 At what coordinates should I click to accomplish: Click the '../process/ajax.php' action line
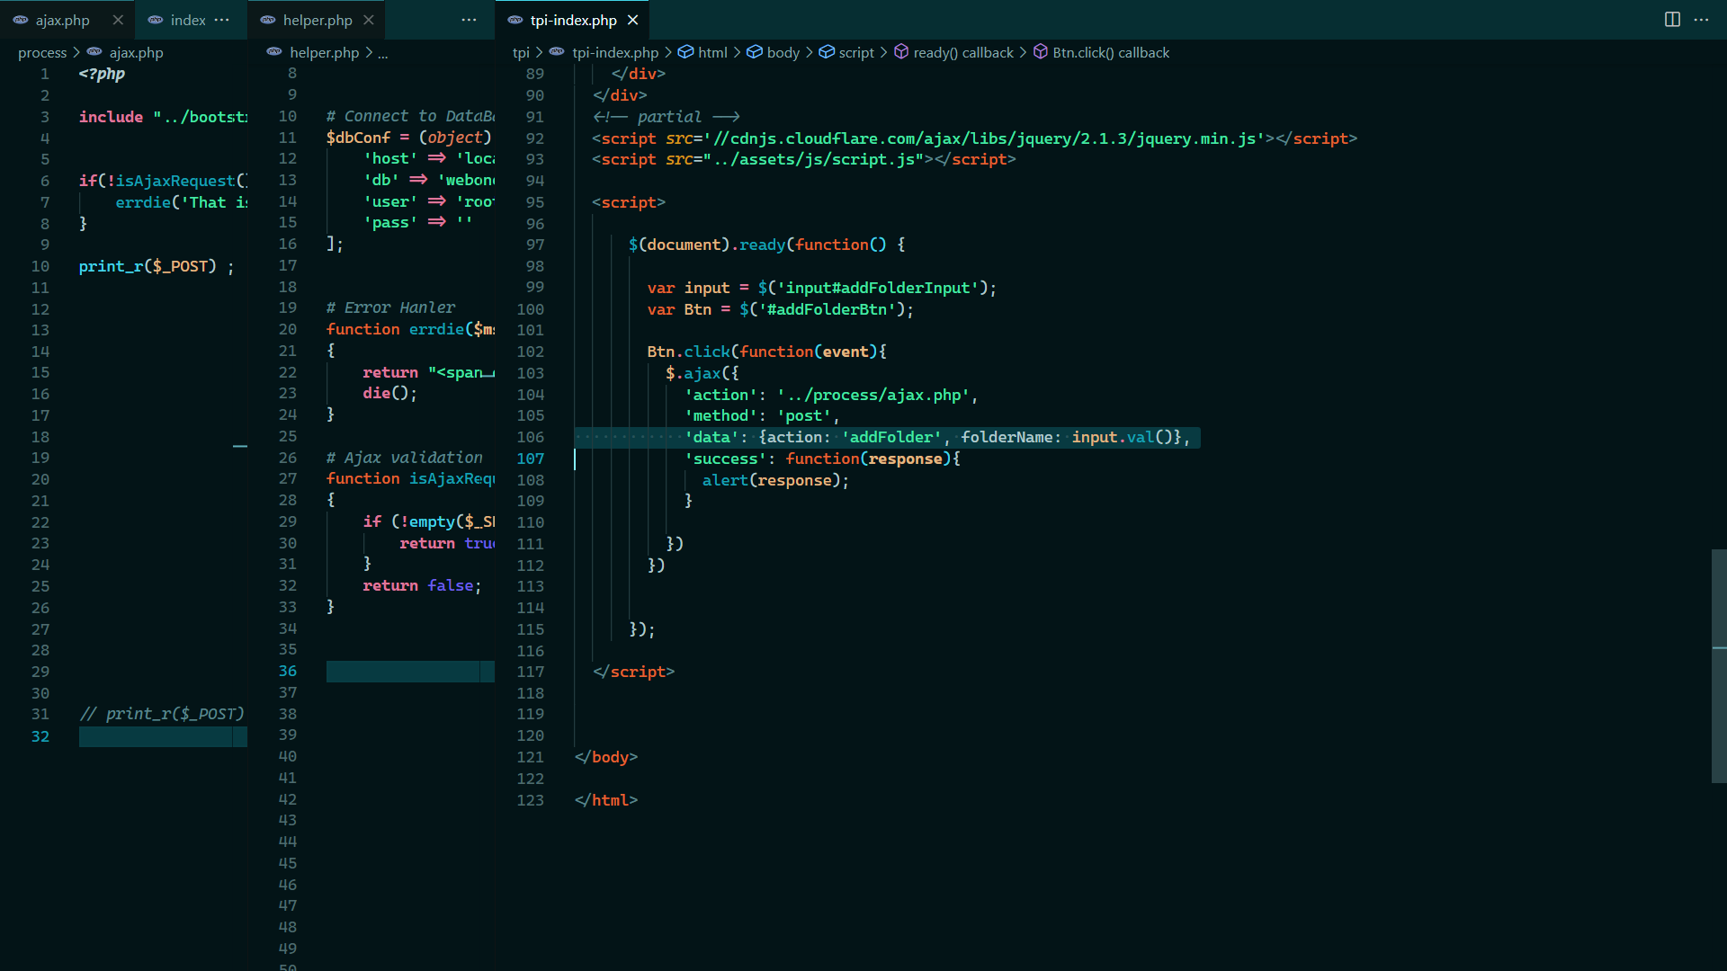point(831,395)
